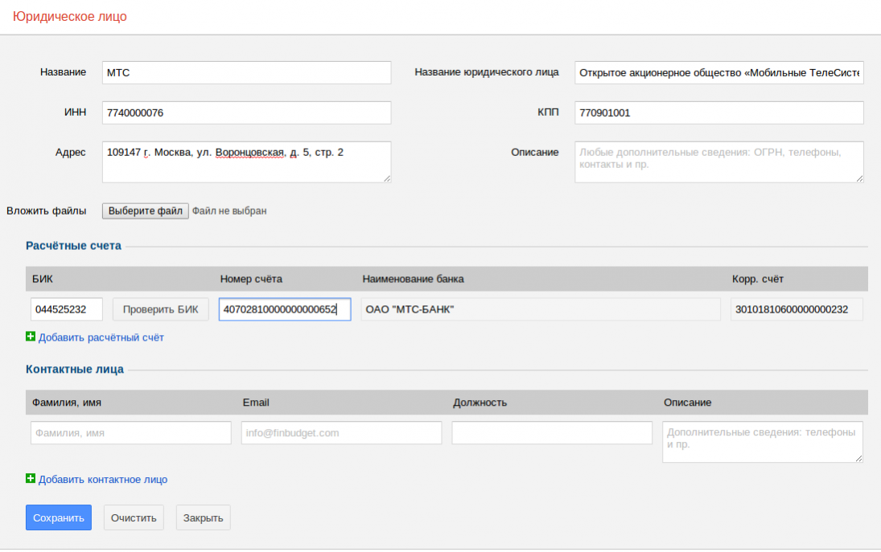Click the ИНН input field

246,112
